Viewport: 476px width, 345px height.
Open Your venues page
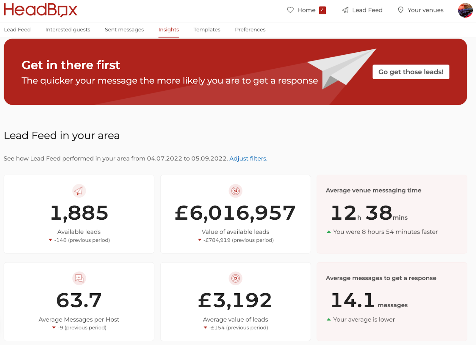click(425, 10)
